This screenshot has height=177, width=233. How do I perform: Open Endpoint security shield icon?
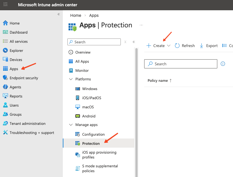[5, 78]
